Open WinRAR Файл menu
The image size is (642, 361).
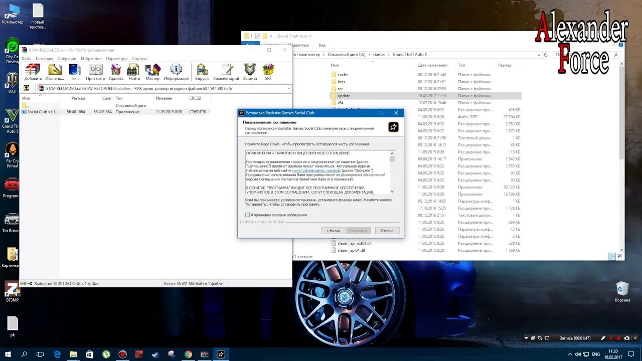(26, 58)
